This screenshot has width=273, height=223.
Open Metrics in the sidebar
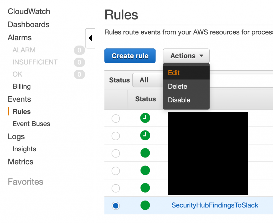tap(21, 162)
